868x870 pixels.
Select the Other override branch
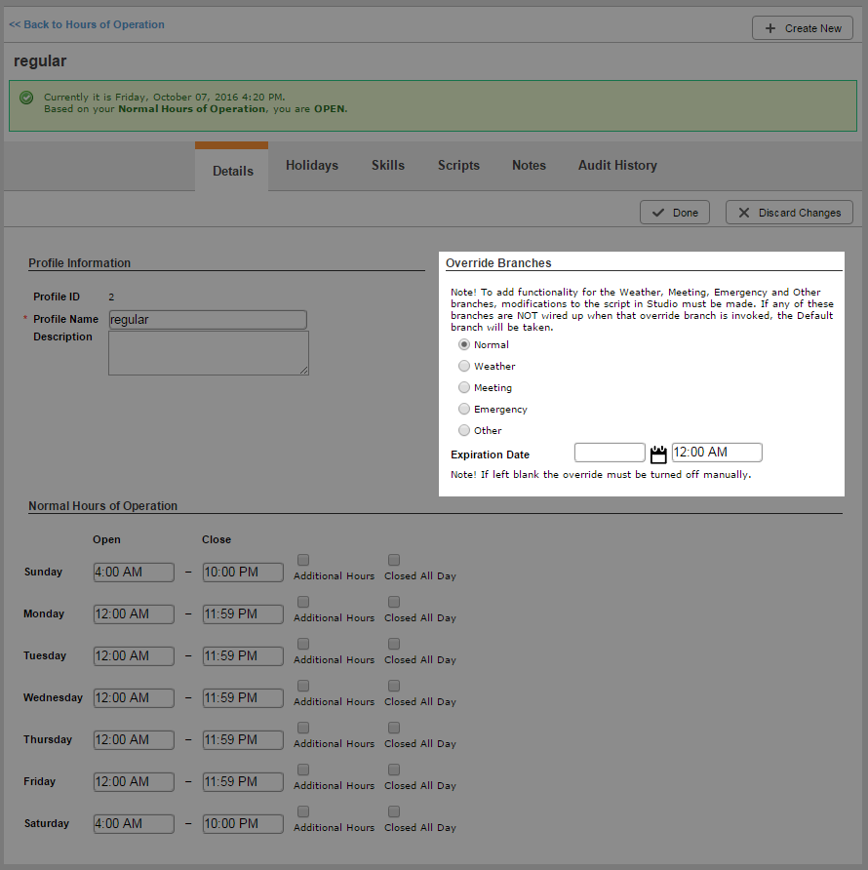point(464,430)
